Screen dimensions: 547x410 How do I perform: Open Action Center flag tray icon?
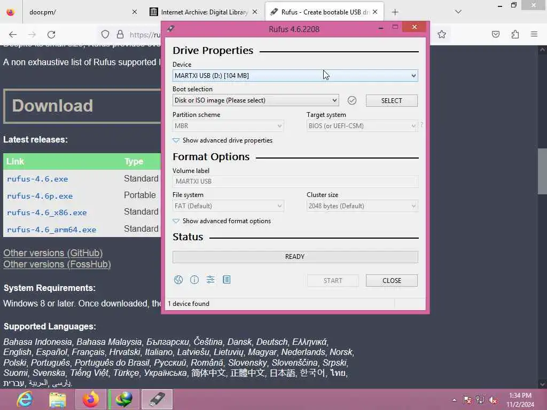467,400
